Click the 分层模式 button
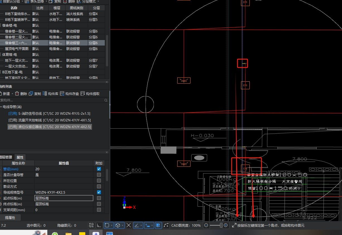This screenshot has width=342, height=235. 86,1
